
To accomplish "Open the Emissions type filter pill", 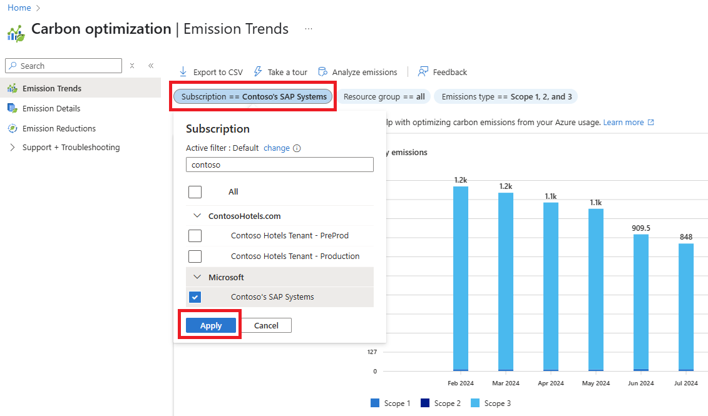I will 506,96.
